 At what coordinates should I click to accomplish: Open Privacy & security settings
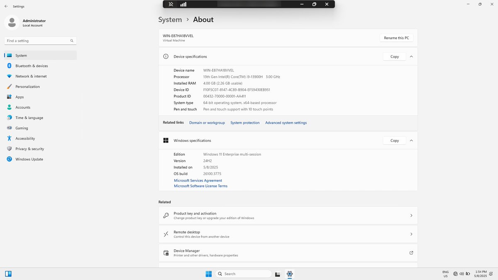(x=40, y=149)
